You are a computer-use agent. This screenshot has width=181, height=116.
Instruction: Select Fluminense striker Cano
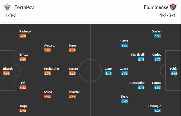(x=108, y=69)
